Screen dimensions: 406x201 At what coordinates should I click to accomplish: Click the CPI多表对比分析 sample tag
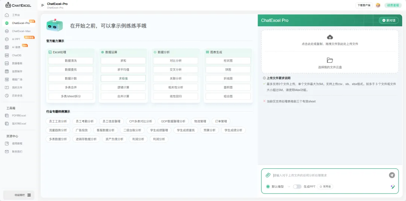pos(141,121)
